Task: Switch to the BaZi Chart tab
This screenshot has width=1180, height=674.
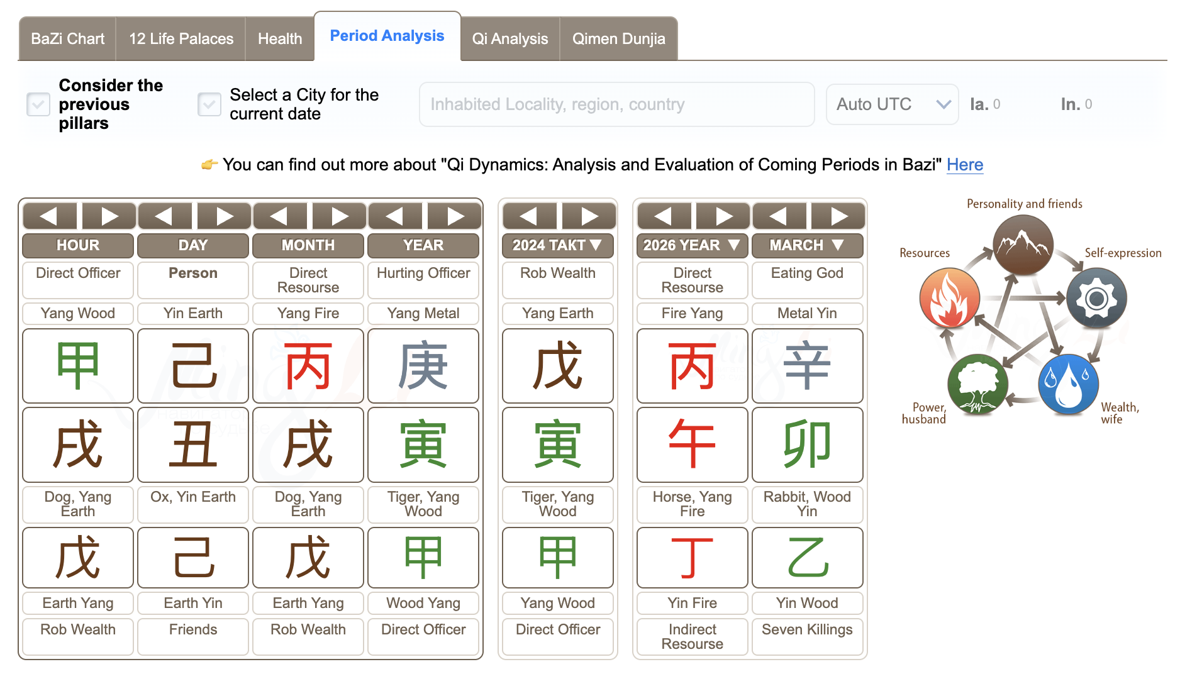Action: point(67,38)
